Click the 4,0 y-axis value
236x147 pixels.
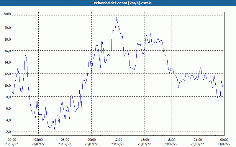(8, 120)
